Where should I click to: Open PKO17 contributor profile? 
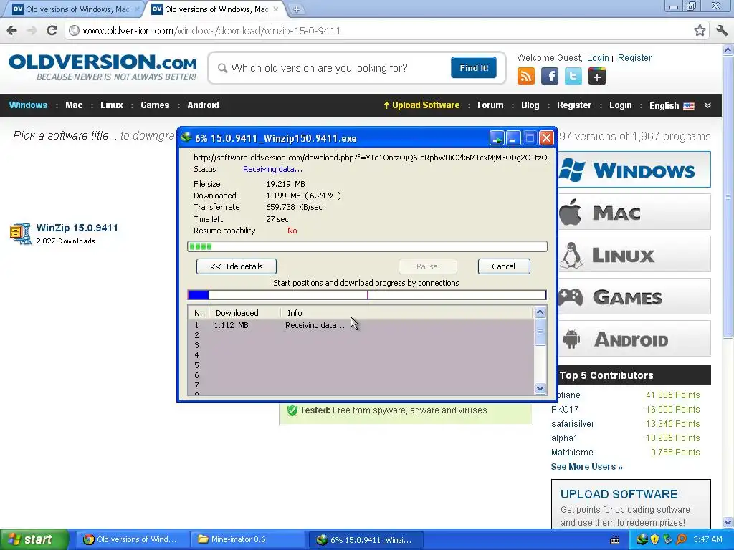565,409
